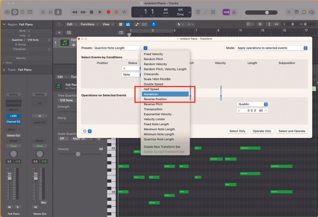The width and height of the screenshot is (318, 217).
Task: Click the Select and Operate button
Action: 292,131
